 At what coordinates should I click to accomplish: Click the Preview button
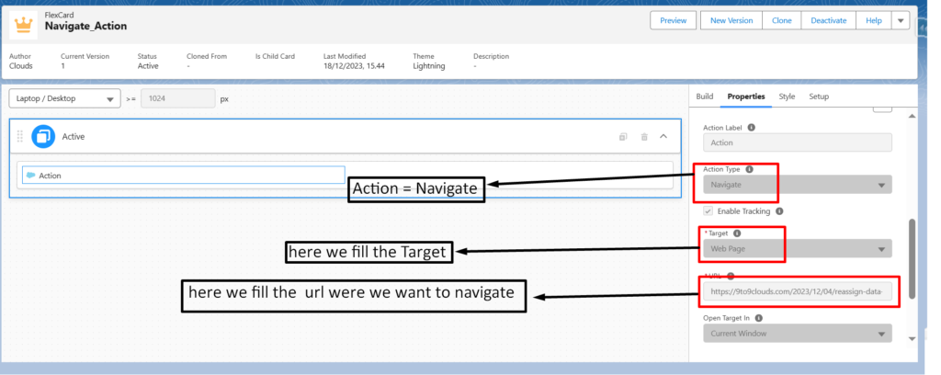[x=674, y=20]
